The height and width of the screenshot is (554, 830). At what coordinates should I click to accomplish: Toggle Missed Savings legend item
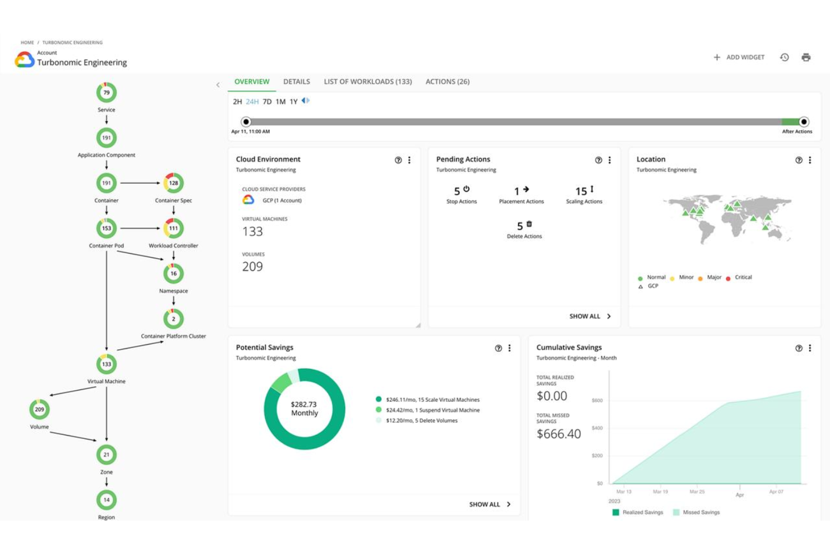[x=696, y=512]
